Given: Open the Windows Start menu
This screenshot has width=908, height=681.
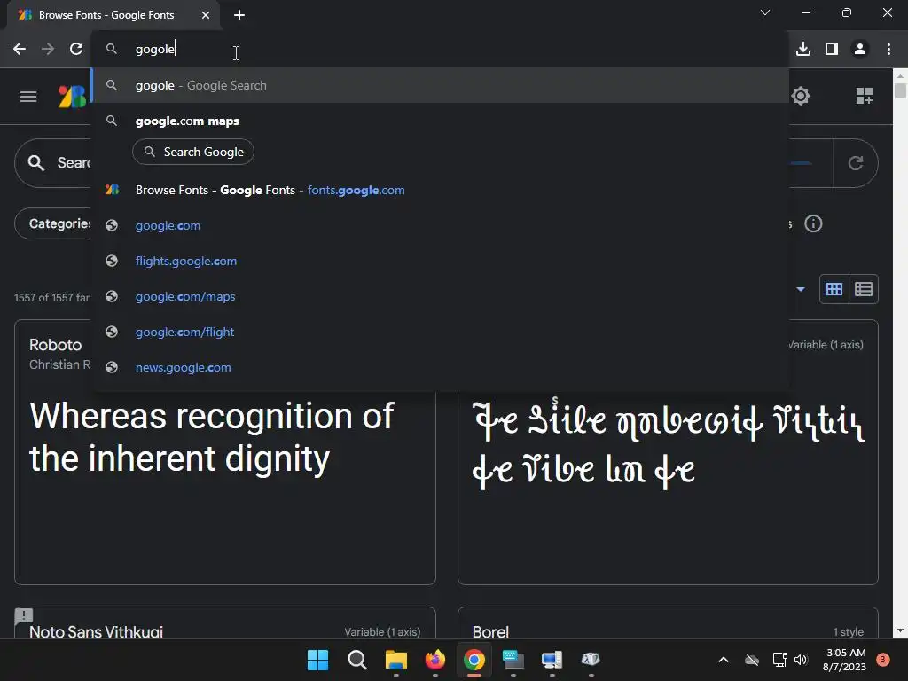Looking at the screenshot, I should tap(317, 660).
